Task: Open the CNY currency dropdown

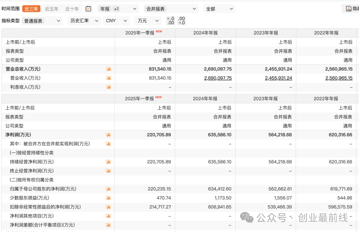Action: (x=116, y=21)
